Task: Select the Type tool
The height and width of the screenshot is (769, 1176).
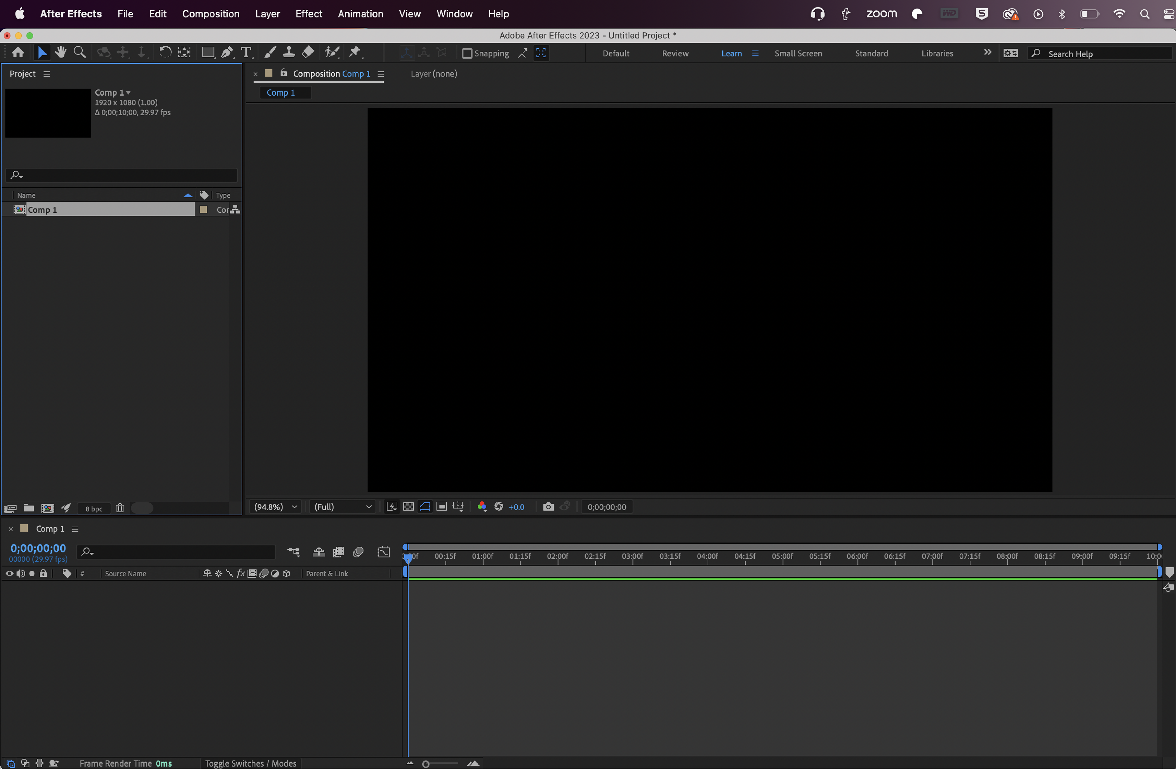Action: click(x=245, y=52)
